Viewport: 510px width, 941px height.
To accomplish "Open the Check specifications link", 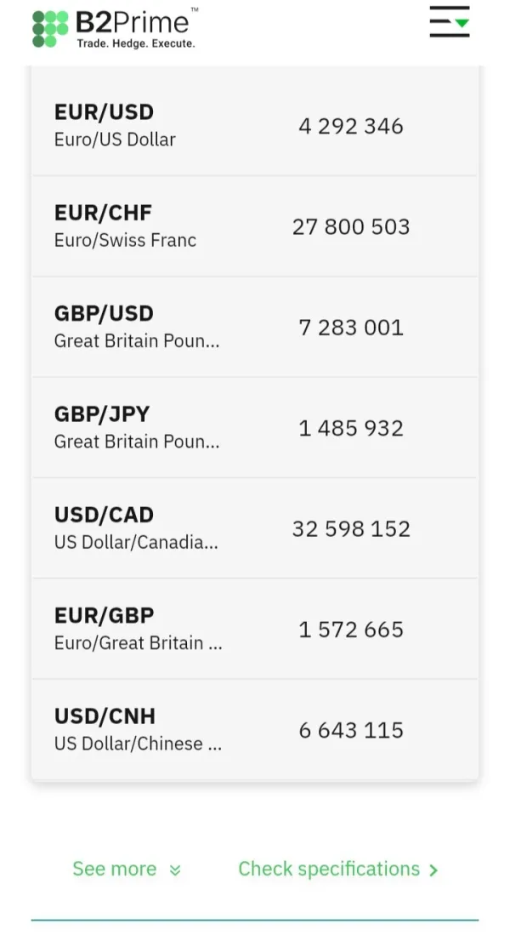I will tap(329, 869).
